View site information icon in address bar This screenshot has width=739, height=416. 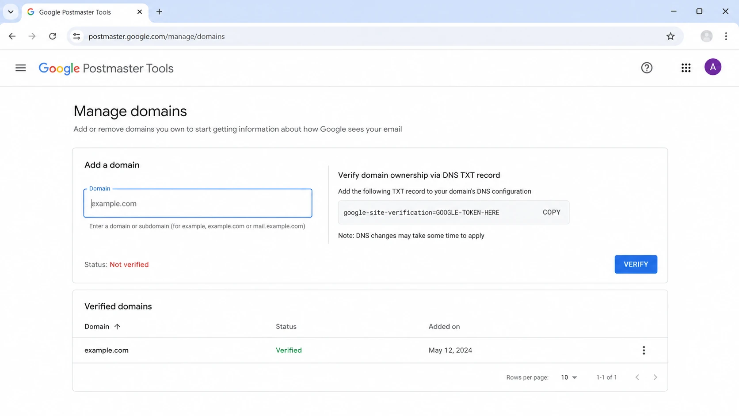[76, 36]
